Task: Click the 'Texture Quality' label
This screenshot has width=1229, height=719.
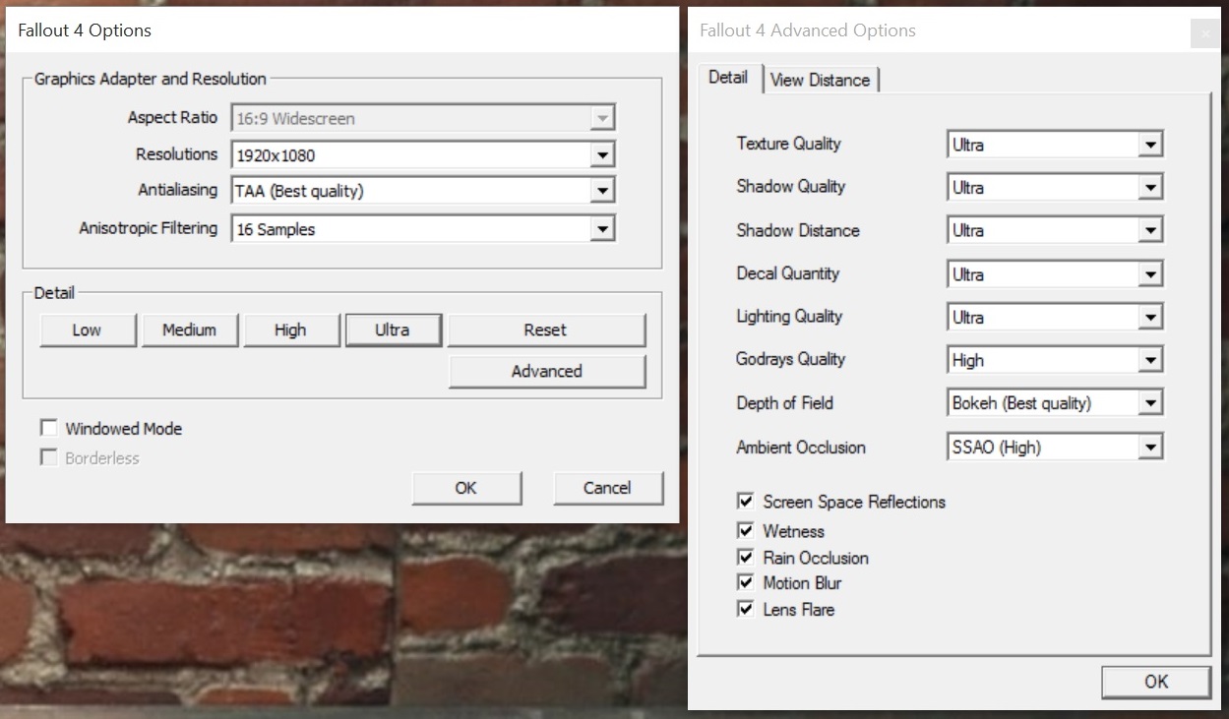Action: click(789, 144)
